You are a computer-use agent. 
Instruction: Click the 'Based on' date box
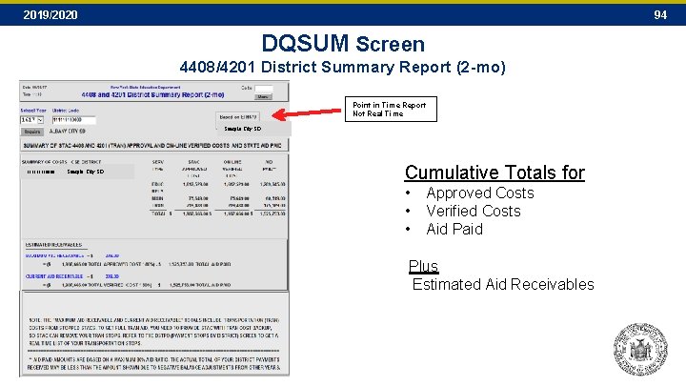(238, 117)
